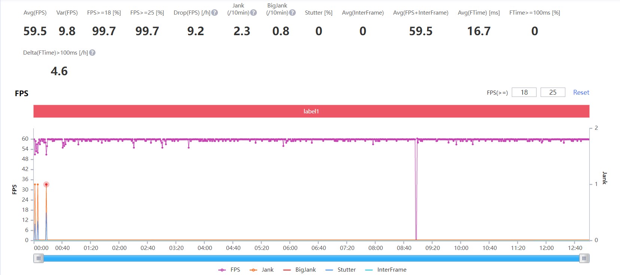Open help icon for Delta(FTime)>100ms [/h]
Image resolution: width=620 pixels, height=275 pixels.
click(x=92, y=53)
